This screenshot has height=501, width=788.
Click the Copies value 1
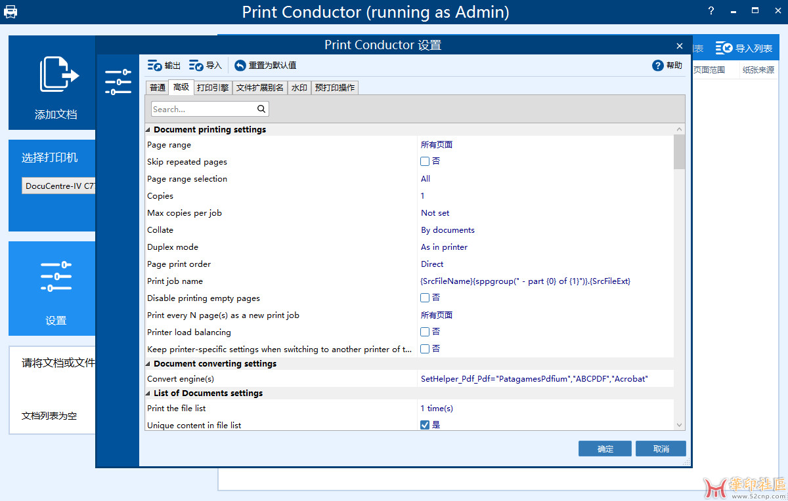click(x=423, y=196)
